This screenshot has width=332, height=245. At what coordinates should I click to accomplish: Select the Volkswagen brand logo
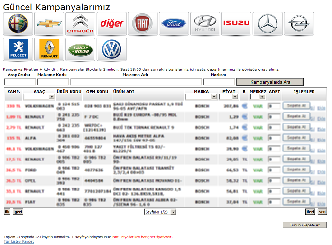[x=111, y=49]
